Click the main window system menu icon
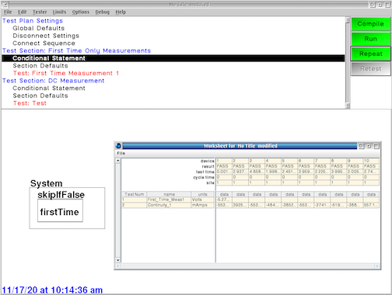Viewport: 392px width, 295px height. [5, 5]
